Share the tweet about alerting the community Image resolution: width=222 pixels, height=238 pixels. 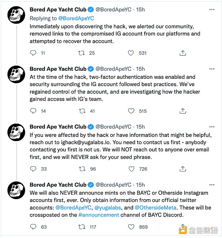click(182, 53)
